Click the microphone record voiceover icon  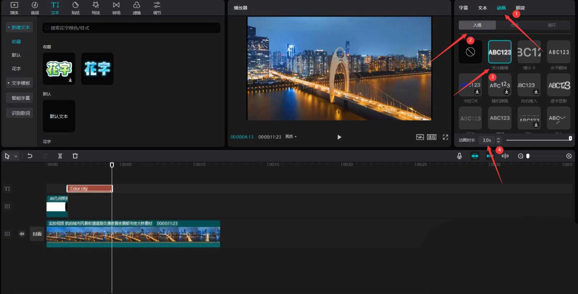point(459,156)
